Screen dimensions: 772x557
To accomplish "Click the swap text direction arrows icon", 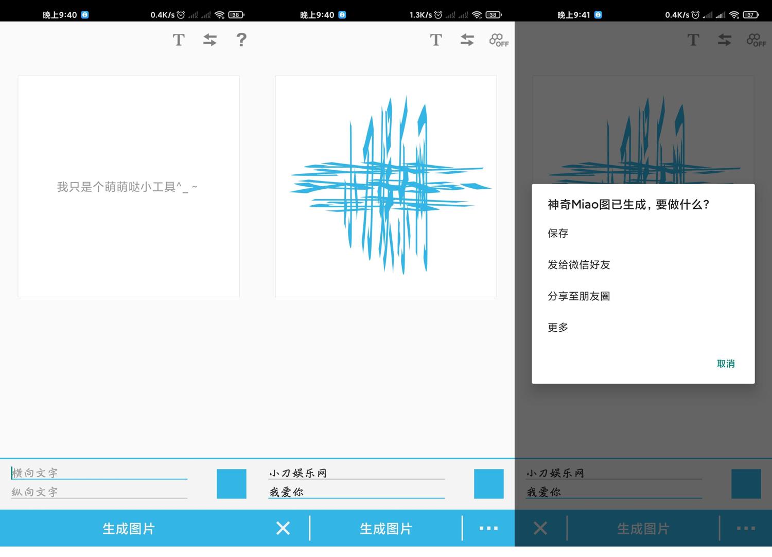I will pyautogui.click(x=209, y=40).
